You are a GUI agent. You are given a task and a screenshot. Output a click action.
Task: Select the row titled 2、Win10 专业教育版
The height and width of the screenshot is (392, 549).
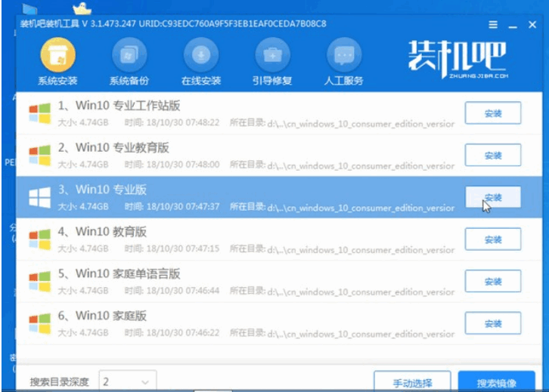[x=279, y=155]
